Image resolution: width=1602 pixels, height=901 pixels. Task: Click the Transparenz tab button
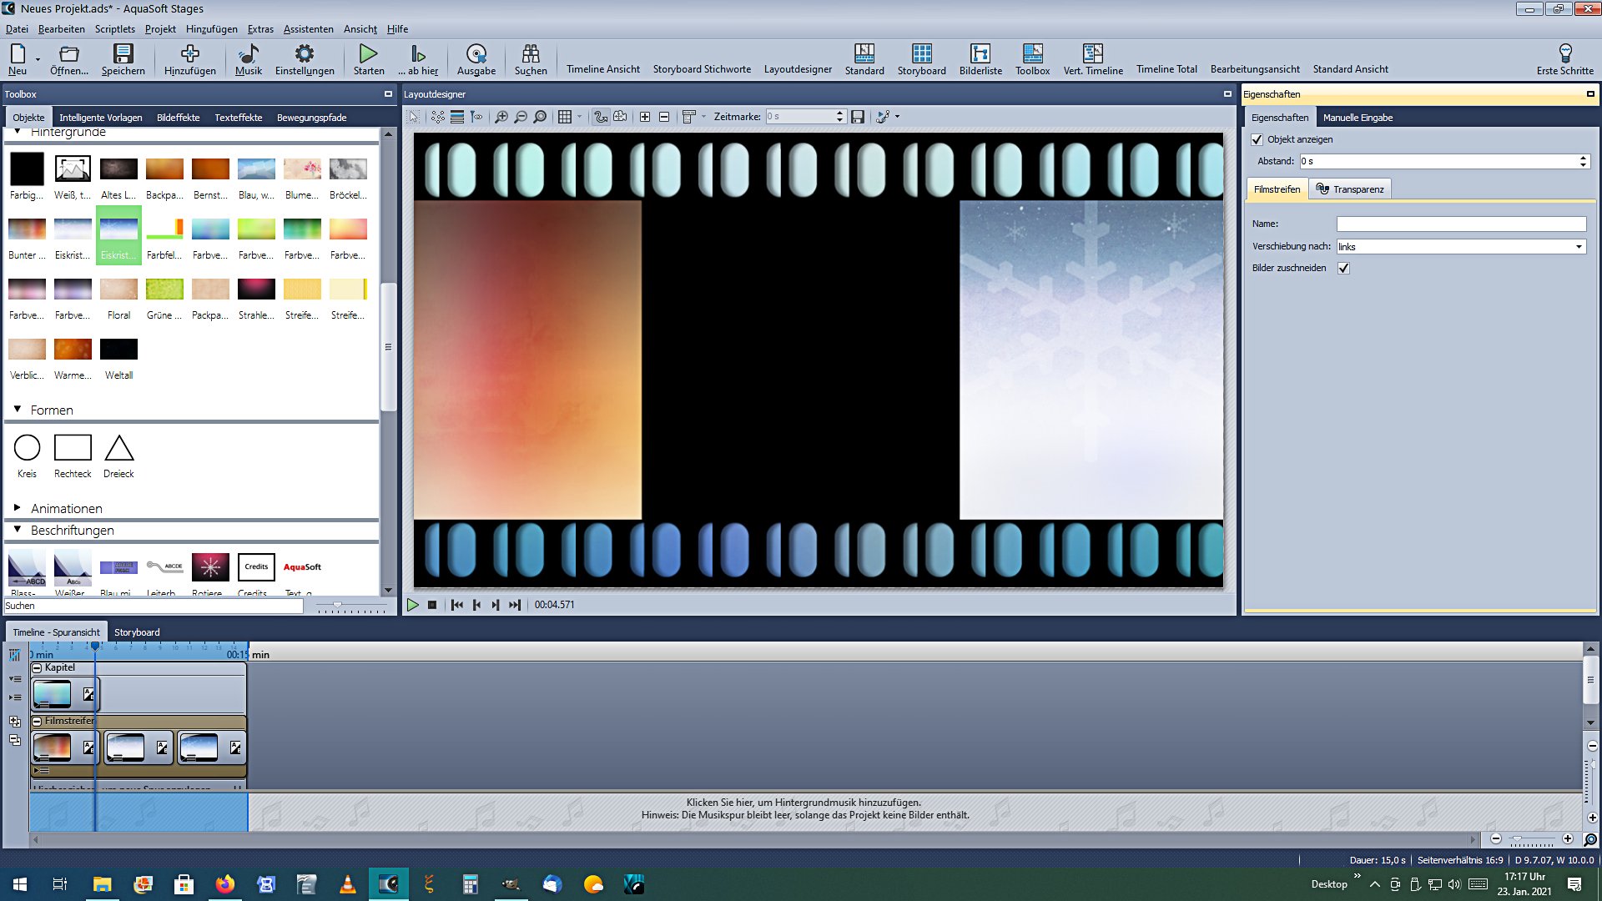point(1349,189)
